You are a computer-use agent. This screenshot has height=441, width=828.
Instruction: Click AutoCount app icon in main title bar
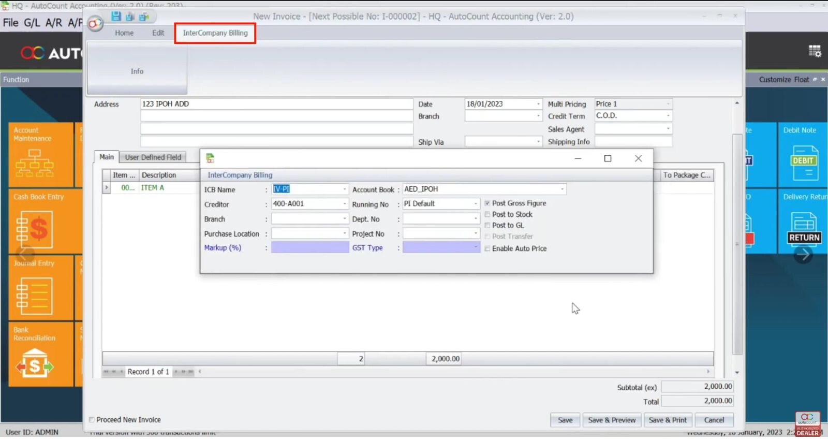point(5,6)
